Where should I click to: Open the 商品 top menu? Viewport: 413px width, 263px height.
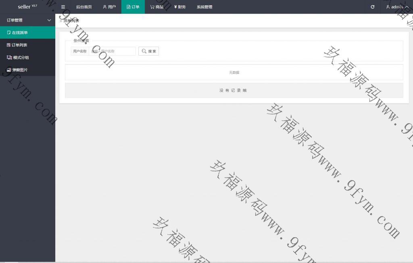(x=157, y=7)
